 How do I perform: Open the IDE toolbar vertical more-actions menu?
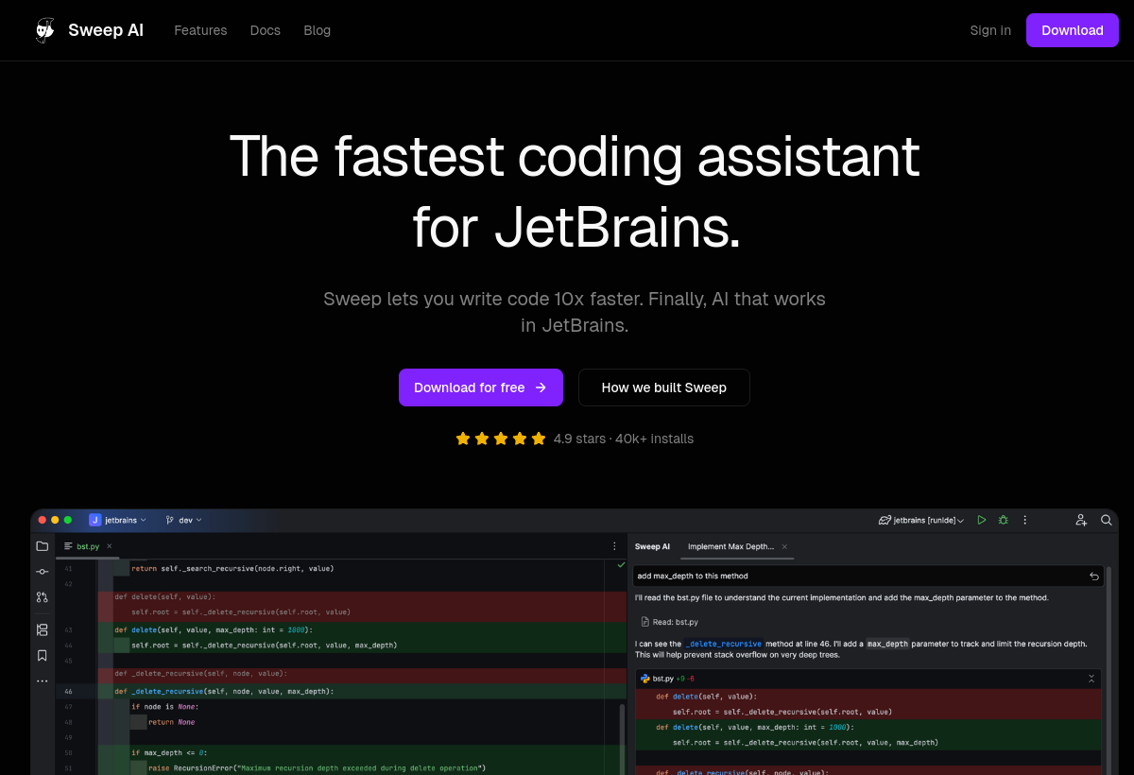[1025, 520]
